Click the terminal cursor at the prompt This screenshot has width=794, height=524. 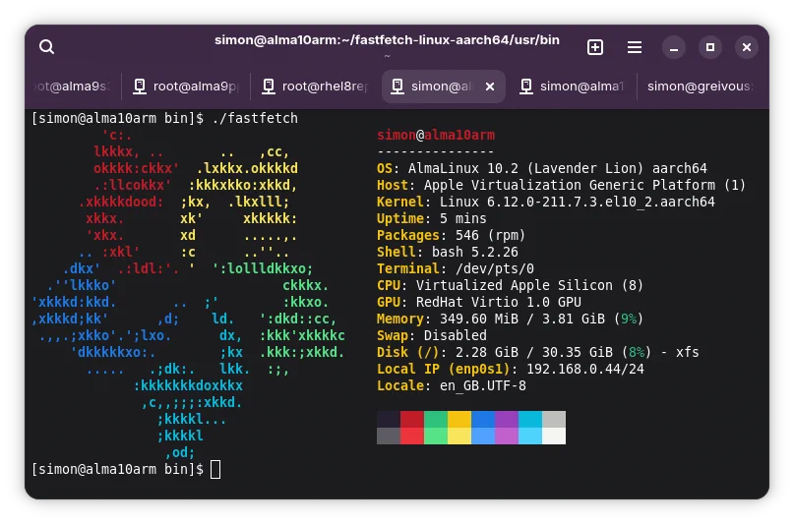point(215,469)
